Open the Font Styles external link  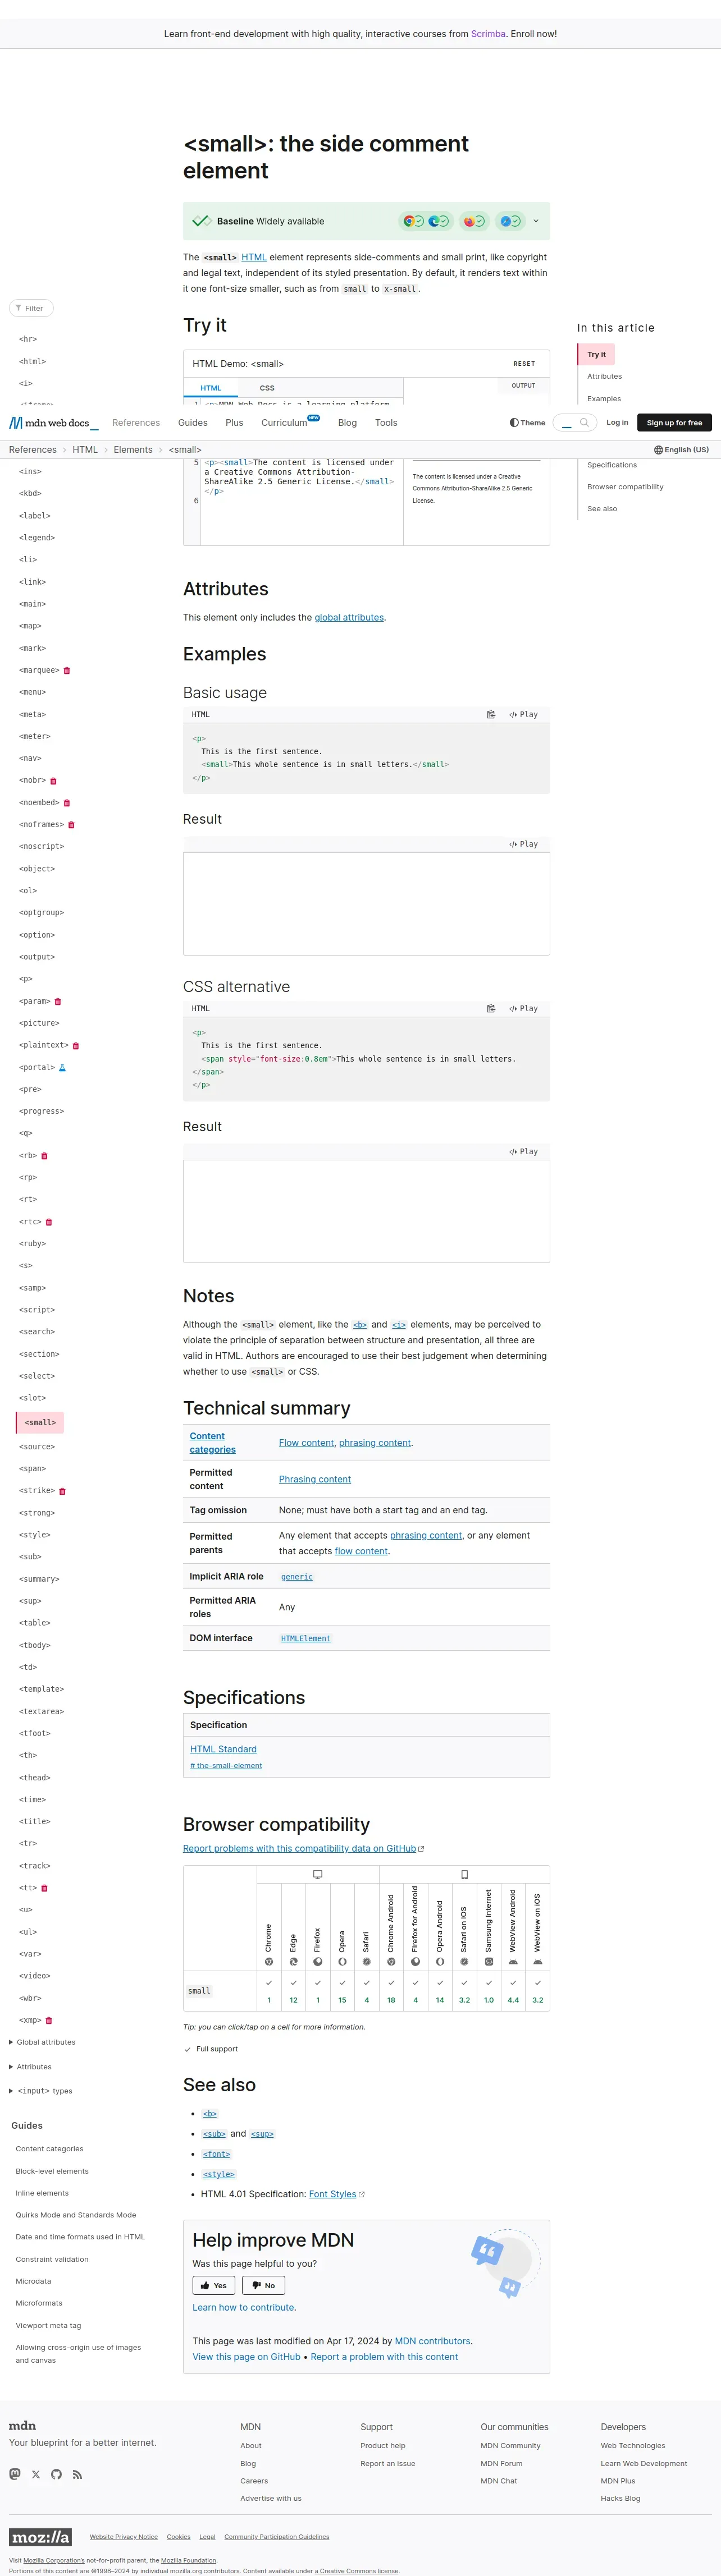[336, 2194]
